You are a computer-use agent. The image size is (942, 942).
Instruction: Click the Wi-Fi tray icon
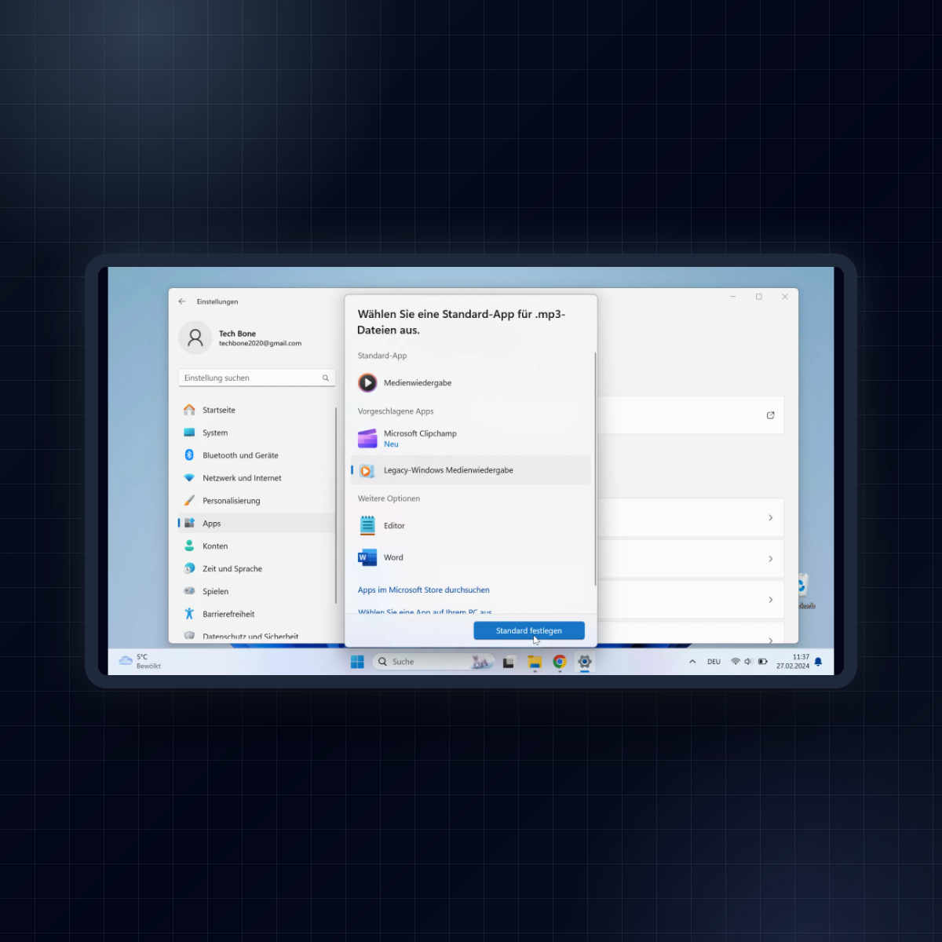pos(736,662)
